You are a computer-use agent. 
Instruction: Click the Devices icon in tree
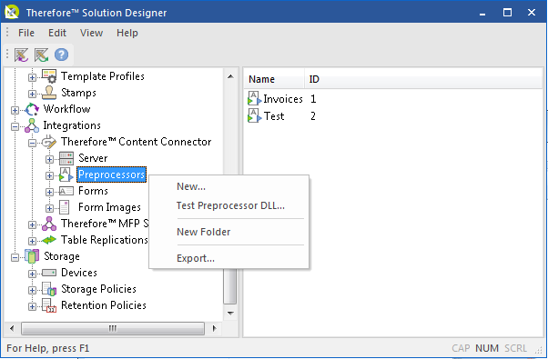click(x=49, y=273)
